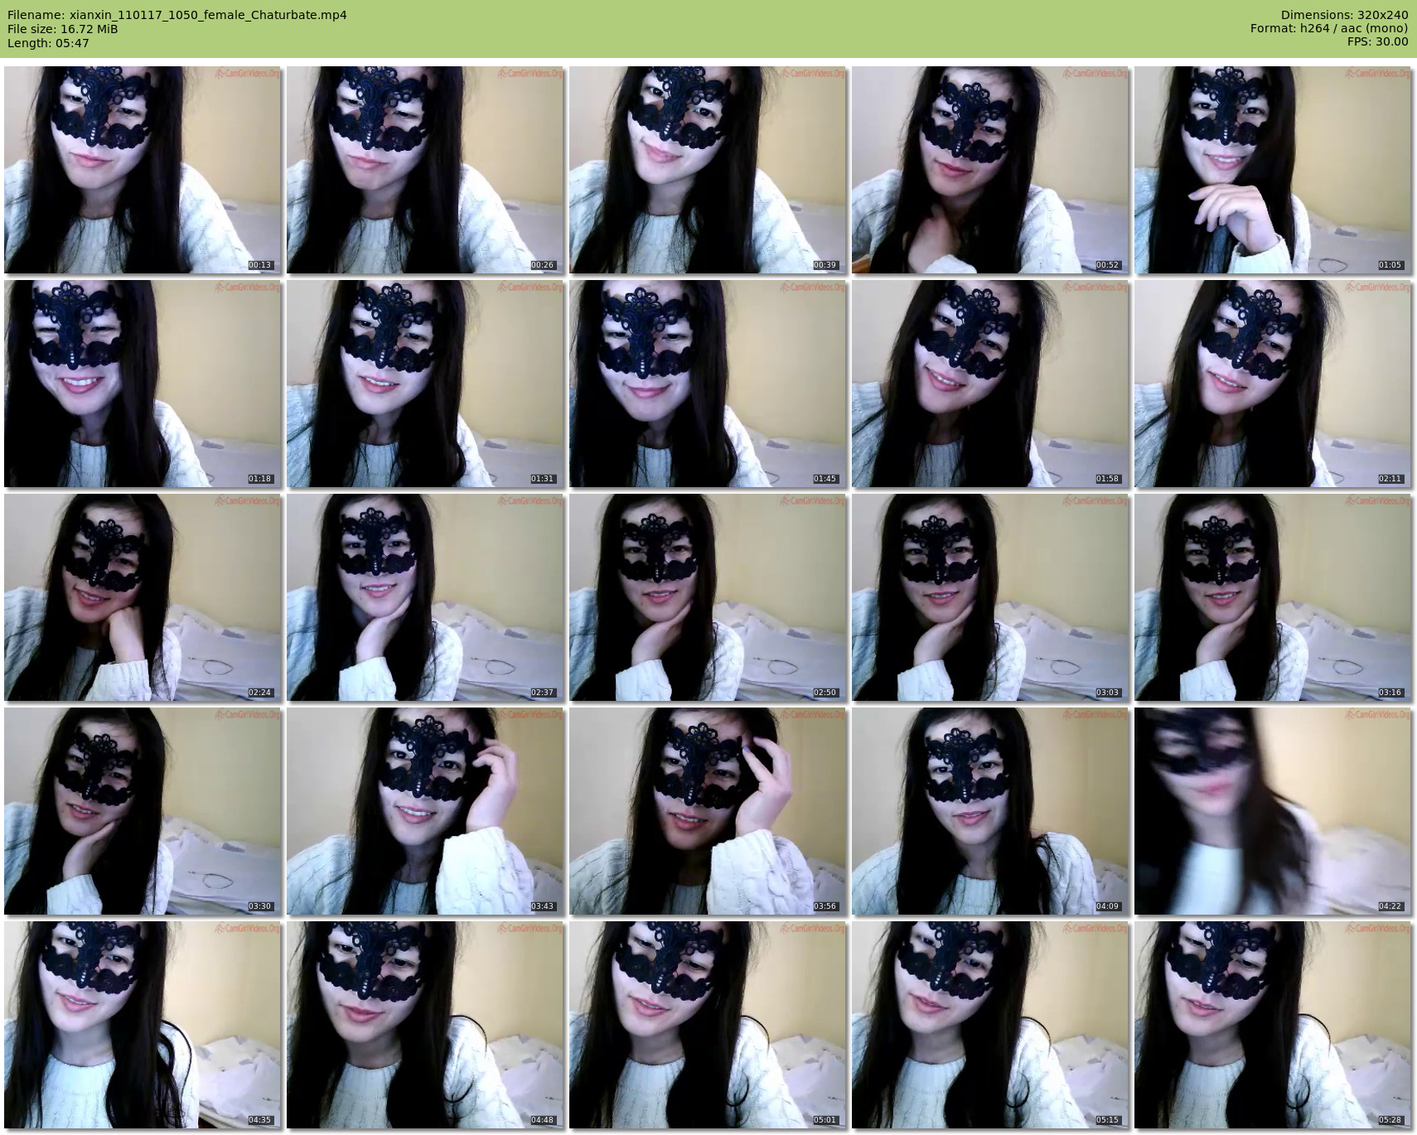Select the frame marked 00:26

[x=425, y=170]
